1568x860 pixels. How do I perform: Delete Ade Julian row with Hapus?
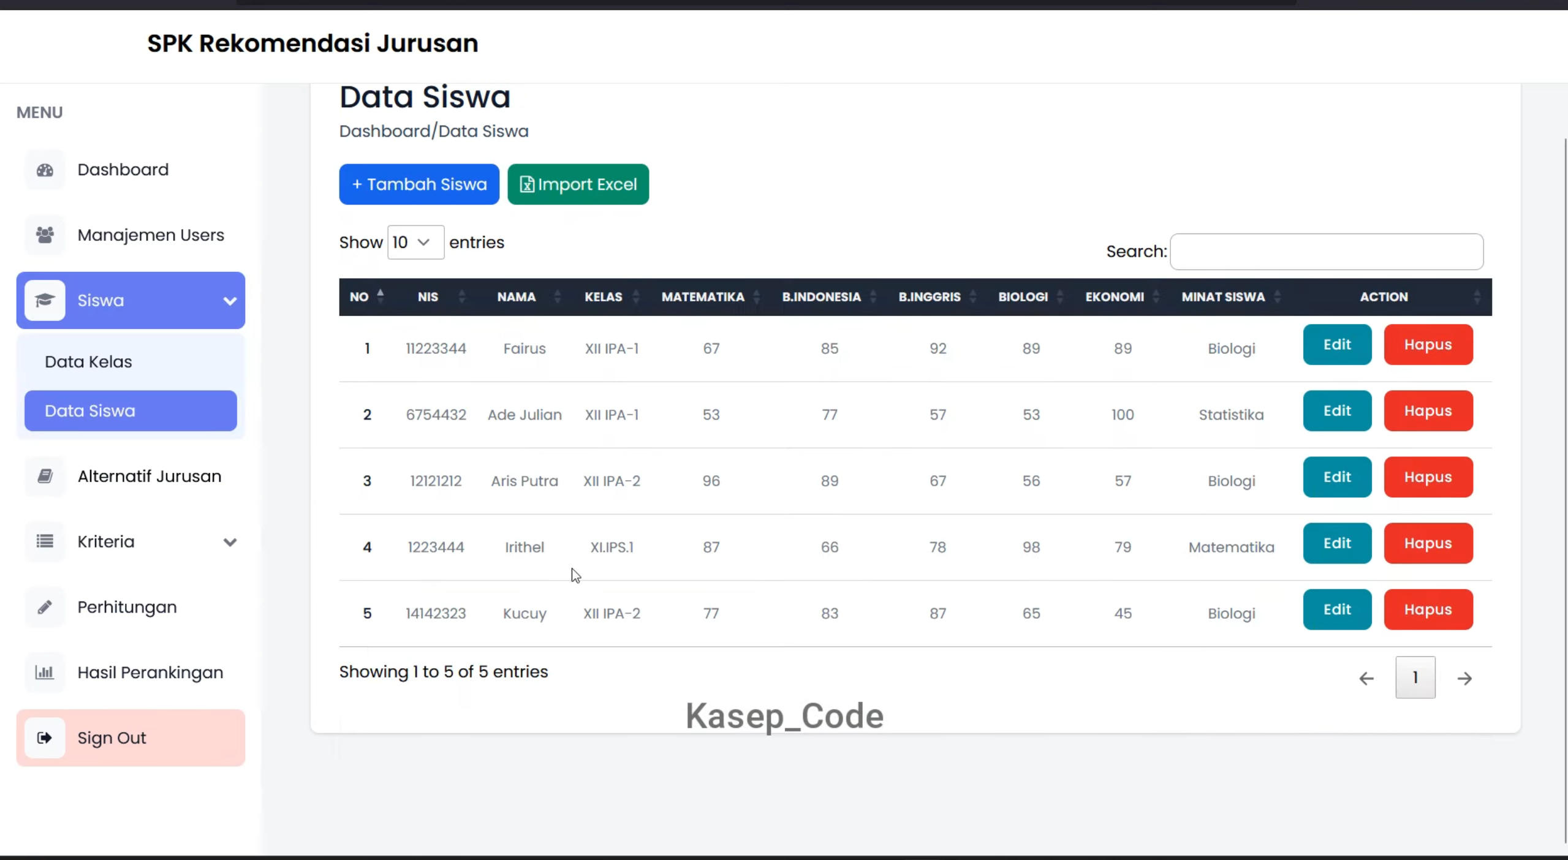coord(1428,411)
